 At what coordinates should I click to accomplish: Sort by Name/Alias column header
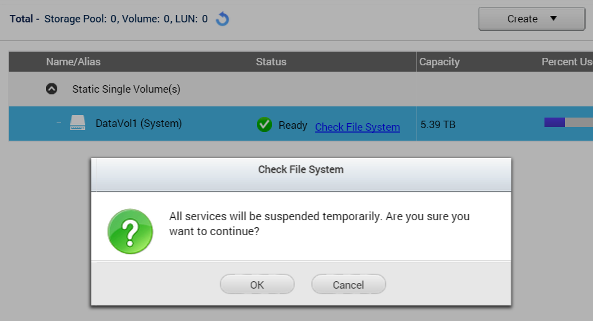click(73, 62)
